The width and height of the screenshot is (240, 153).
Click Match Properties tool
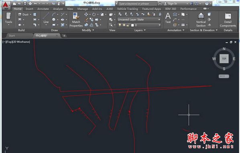point(76,20)
